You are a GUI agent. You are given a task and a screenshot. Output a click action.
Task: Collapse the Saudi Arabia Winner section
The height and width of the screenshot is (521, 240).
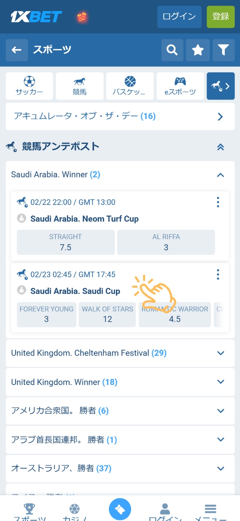click(x=220, y=175)
